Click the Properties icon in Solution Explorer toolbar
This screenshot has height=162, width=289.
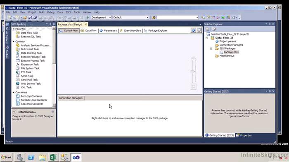208,29
